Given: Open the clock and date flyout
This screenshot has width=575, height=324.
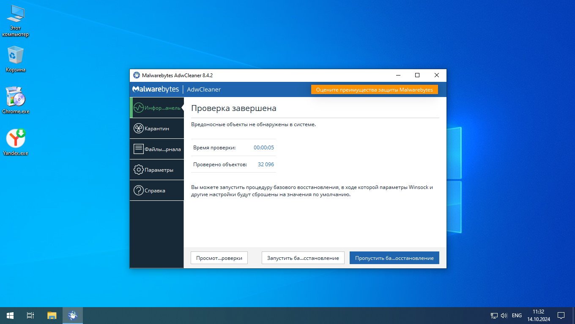Looking at the screenshot, I should pos(539,315).
